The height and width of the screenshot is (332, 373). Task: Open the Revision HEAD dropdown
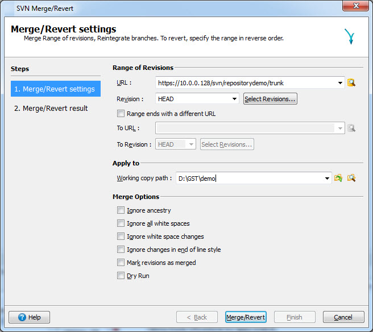tap(234, 99)
